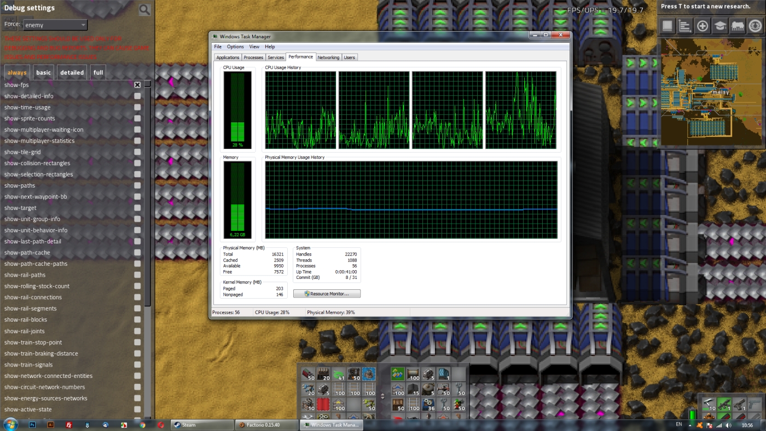
Task: Open the production statistics chart icon
Action: pos(684,26)
